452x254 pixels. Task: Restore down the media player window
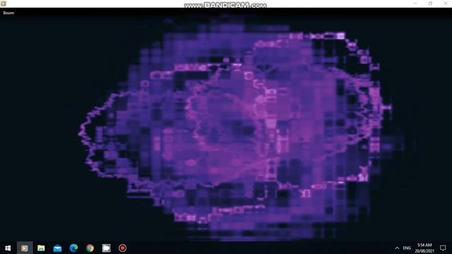pyautogui.click(x=430, y=4)
